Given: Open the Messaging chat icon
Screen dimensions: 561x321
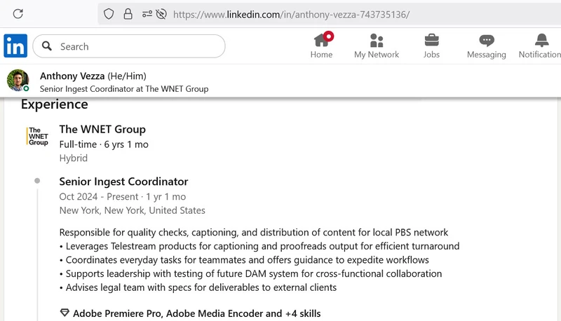Looking at the screenshot, I should click(486, 41).
